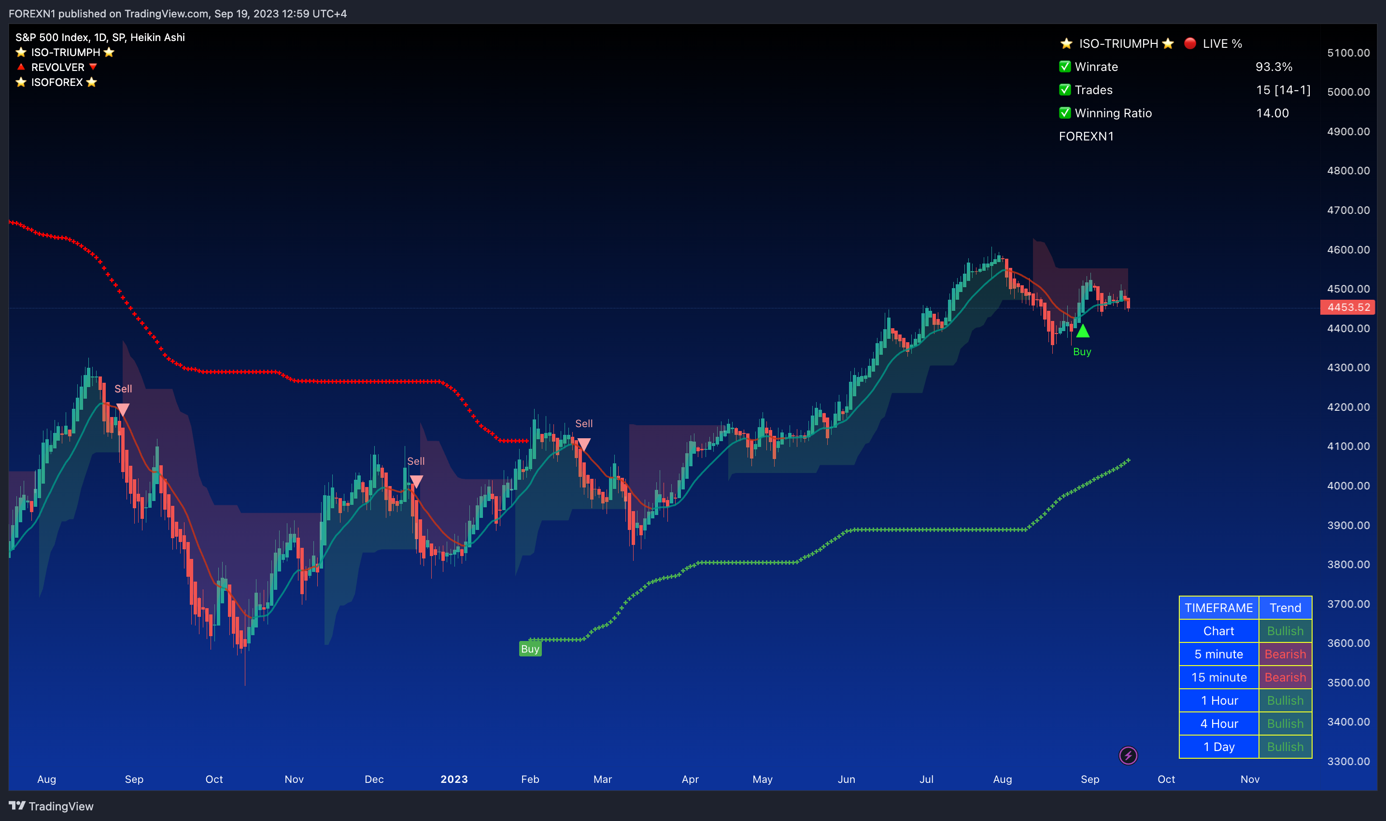This screenshot has height=821, width=1386.
Task: Select the ISO-TRIUMPH indicator legend
Action: (x=65, y=52)
